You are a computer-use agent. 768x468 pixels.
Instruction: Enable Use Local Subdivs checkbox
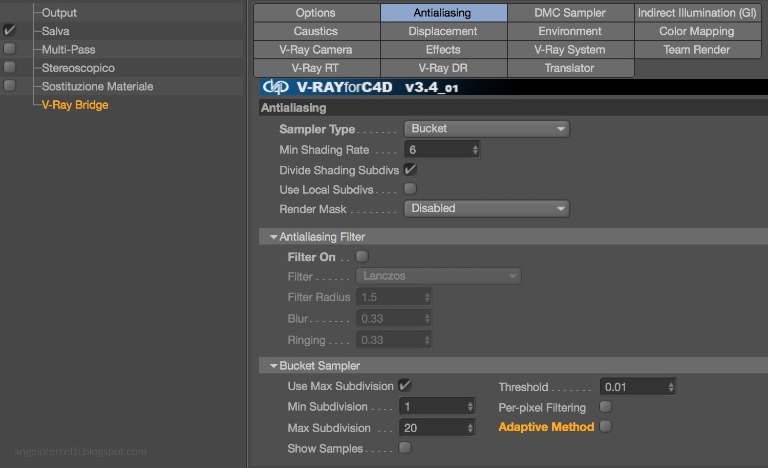click(x=410, y=189)
